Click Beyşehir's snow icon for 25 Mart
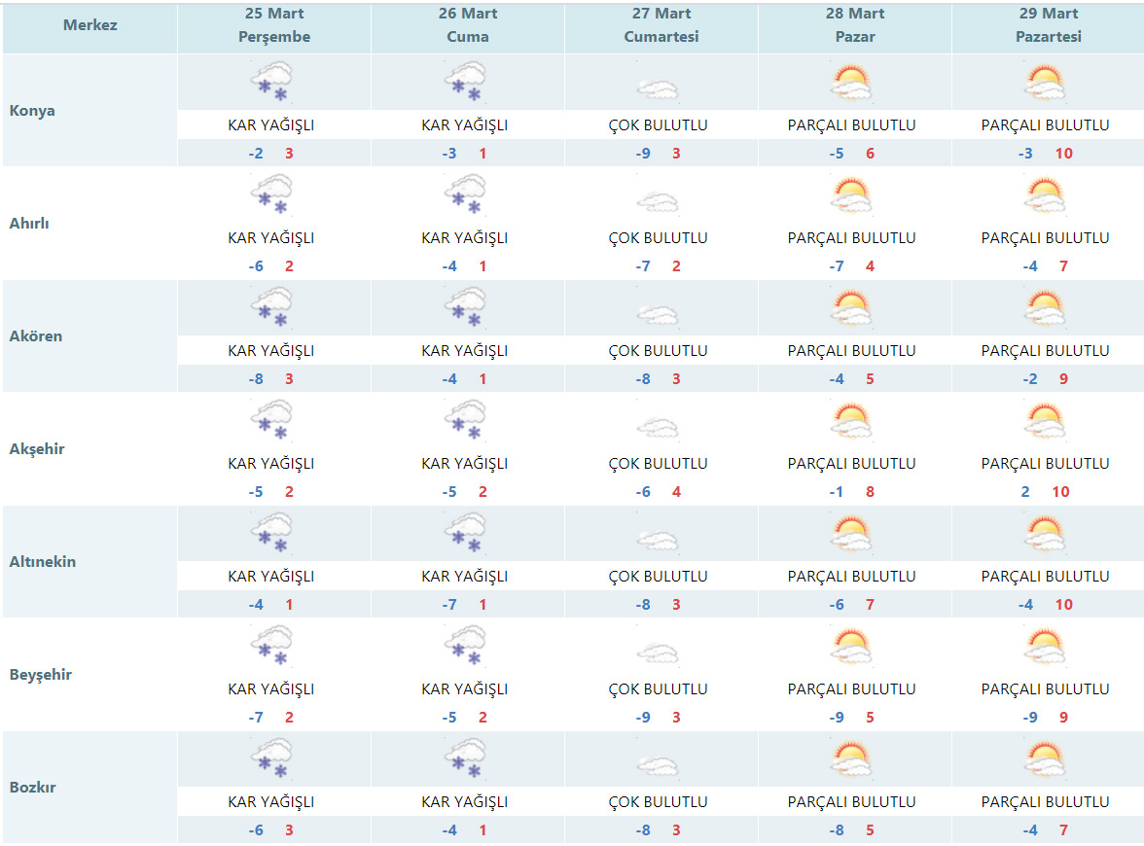The width and height of the screenshot is (1144, 846). [271, 646]
